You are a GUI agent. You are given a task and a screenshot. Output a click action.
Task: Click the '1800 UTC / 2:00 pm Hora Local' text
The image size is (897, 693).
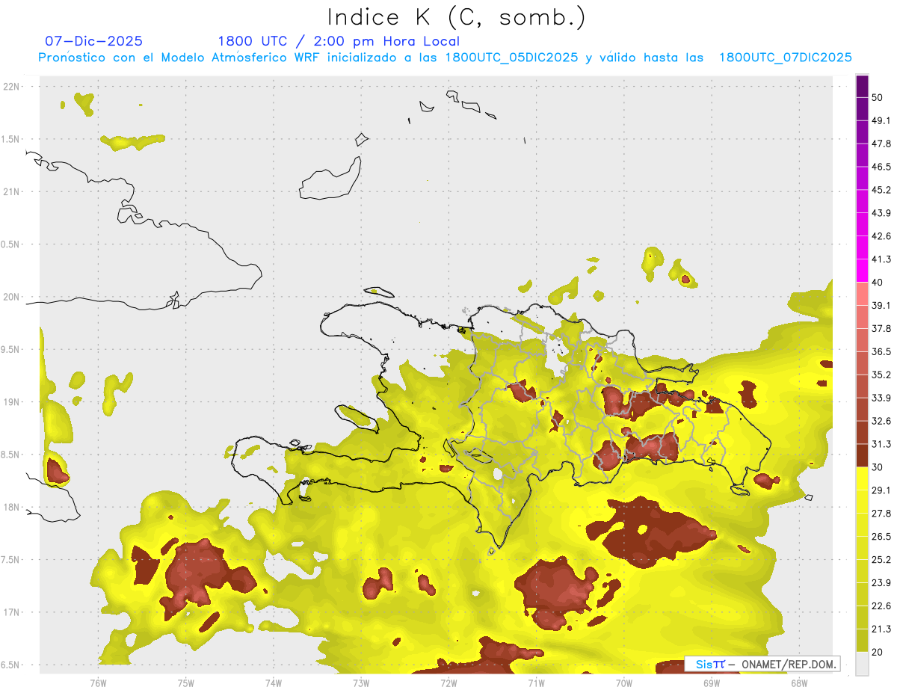tap(339, 41)
